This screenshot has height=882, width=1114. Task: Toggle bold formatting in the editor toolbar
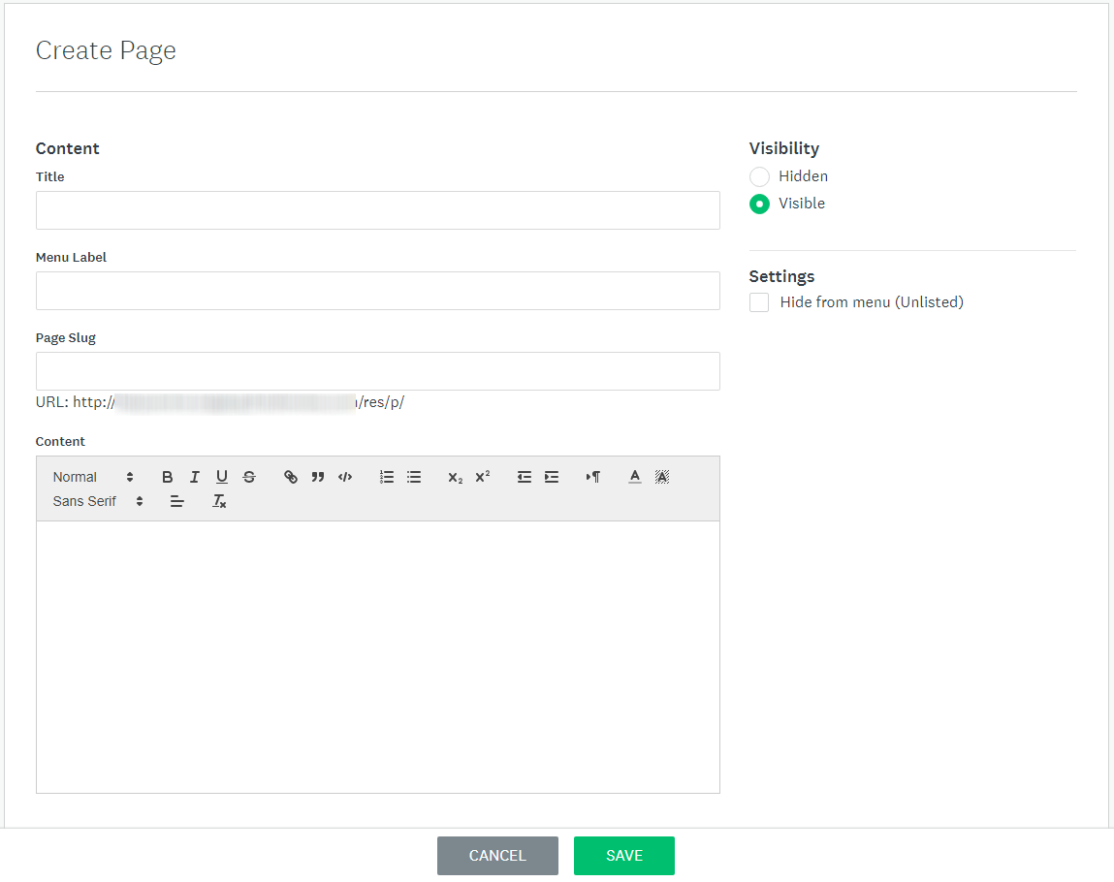(x=167, y=477)
